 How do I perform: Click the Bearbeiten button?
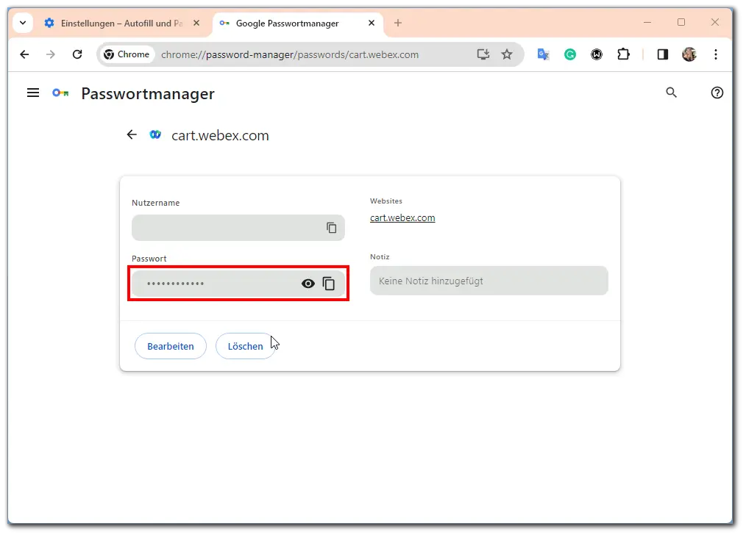(x=171, y=346)
